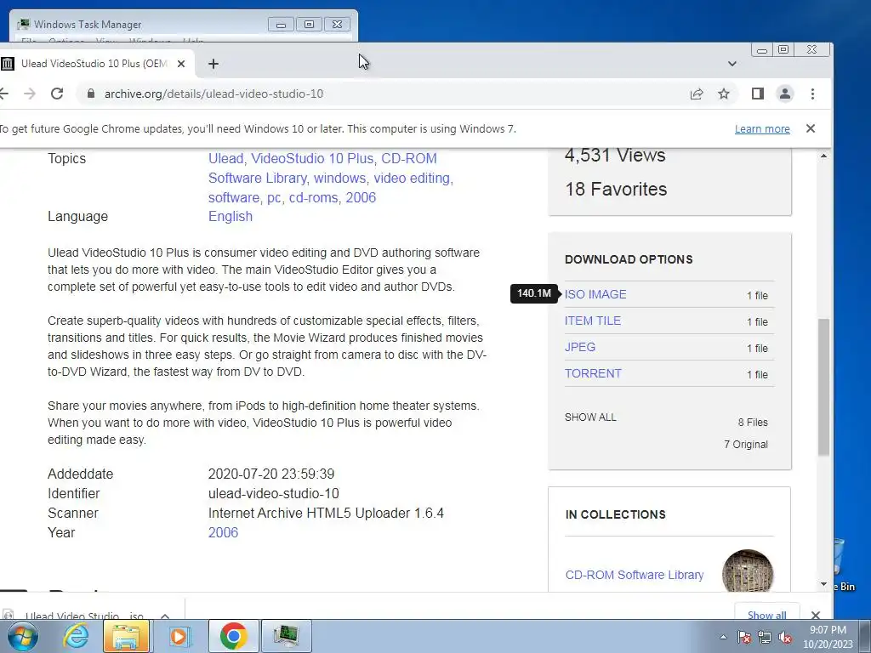Open the video editing topic link
The height and width of the screenshot is (653, 871).
[412, 179]
